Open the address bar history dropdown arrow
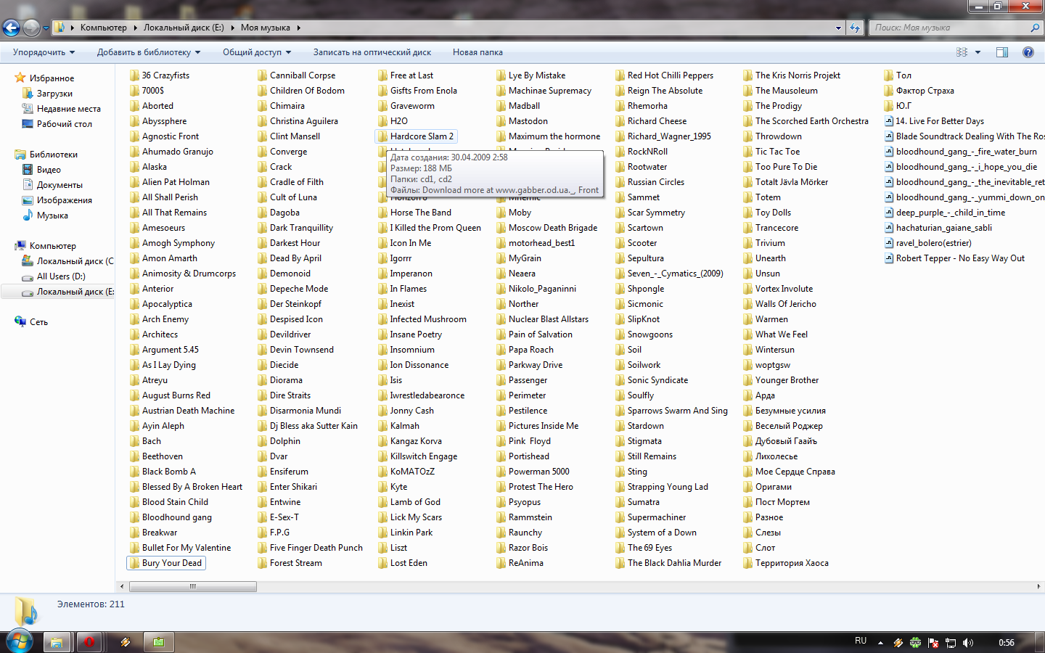The height and width of the screenshot is (653, 1045). click(838, 28)
